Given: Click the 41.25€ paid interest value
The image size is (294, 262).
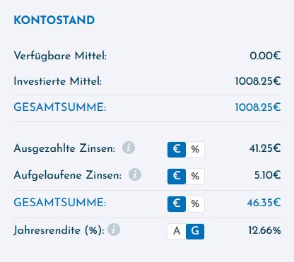Looking at the screenshot, I should (265, 148).
